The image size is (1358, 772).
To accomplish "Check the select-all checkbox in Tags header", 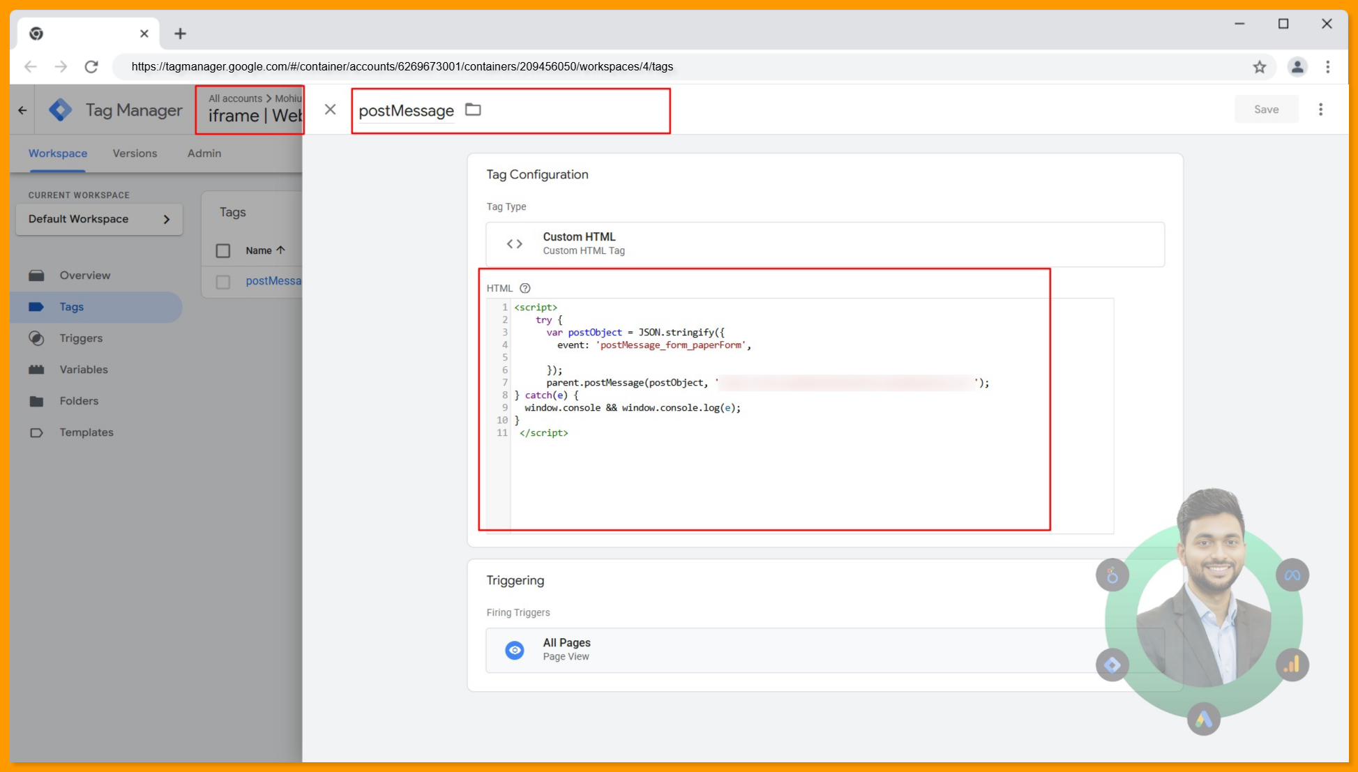I will (x=223, y=250).
